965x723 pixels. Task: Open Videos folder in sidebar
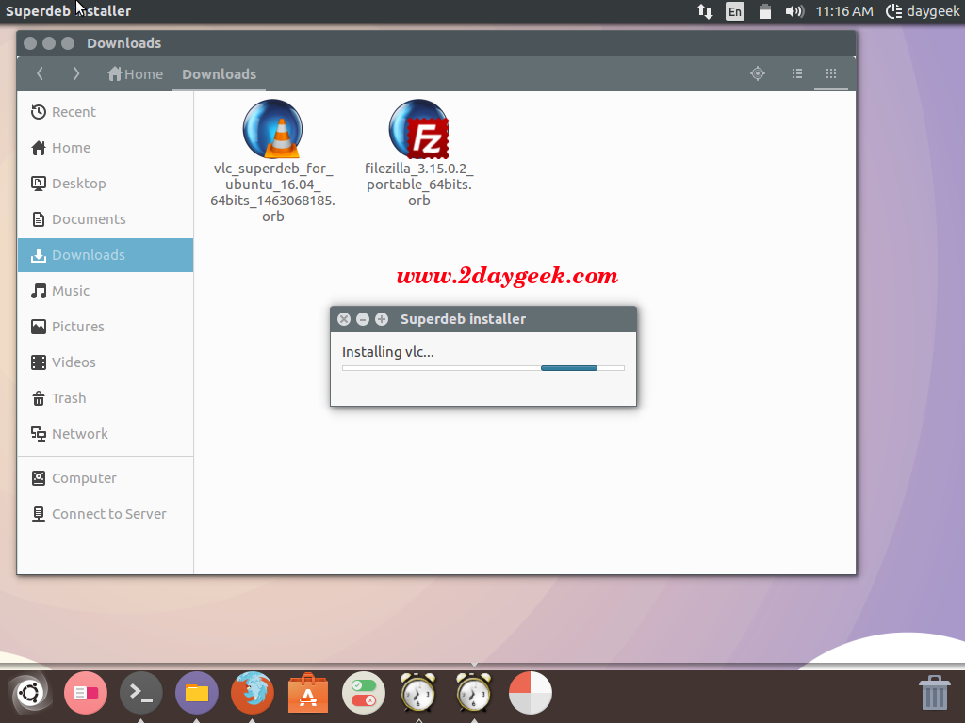point(106,362)
